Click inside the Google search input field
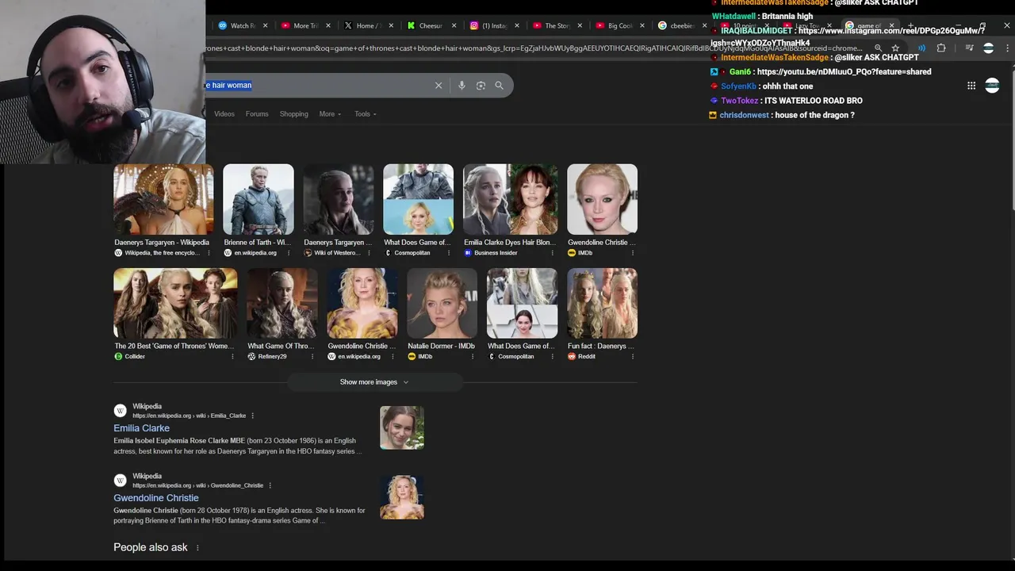 tap(317, 86)
